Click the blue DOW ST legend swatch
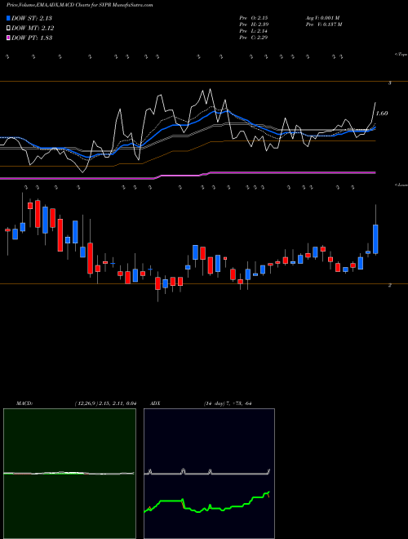This screenshot has height=539, width=408. (x=8, y=18)
